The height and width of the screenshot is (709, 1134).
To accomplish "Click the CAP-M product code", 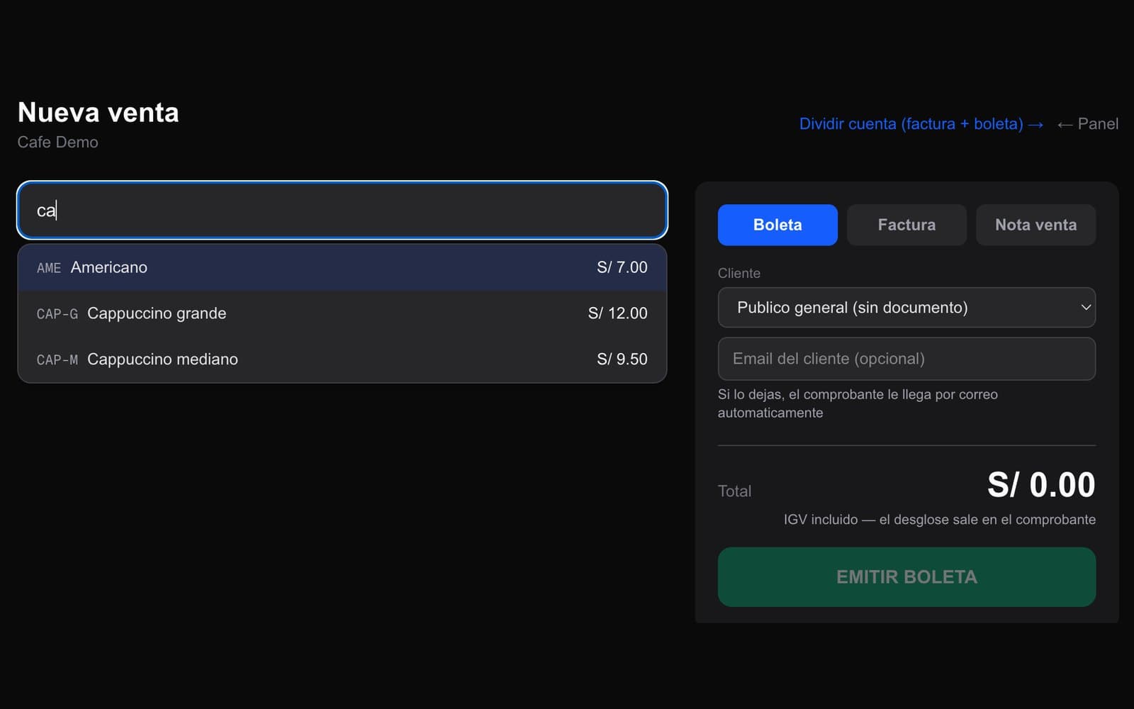I will coord(57,360).
